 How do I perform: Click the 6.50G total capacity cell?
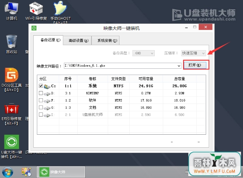tap(179, 115)
